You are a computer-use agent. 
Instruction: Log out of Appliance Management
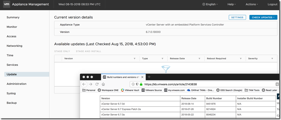tap(272, 4)
